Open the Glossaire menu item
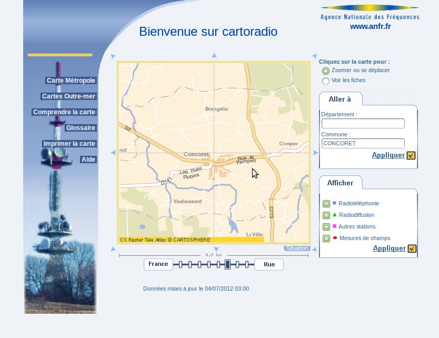 click(81, 128)
